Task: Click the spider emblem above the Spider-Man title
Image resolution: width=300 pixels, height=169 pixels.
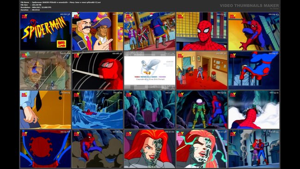Action: click(x=33, y=22)
